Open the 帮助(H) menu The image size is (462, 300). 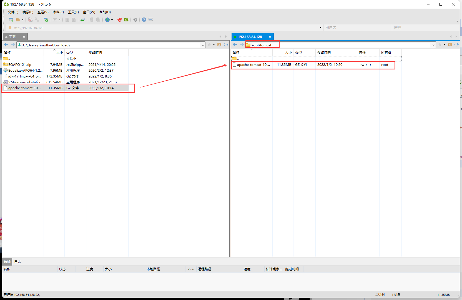pyautogui.click(x=105, y=12)
